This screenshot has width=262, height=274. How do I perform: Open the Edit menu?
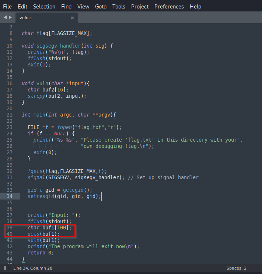pos(22,7)
